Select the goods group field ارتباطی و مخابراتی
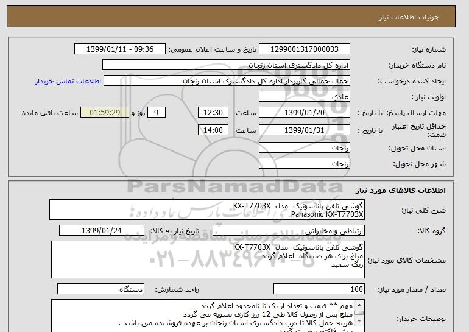 point(288,231)
